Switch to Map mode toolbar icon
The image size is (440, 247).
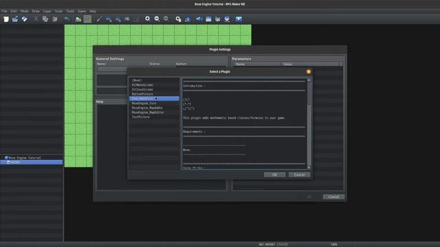78,19
